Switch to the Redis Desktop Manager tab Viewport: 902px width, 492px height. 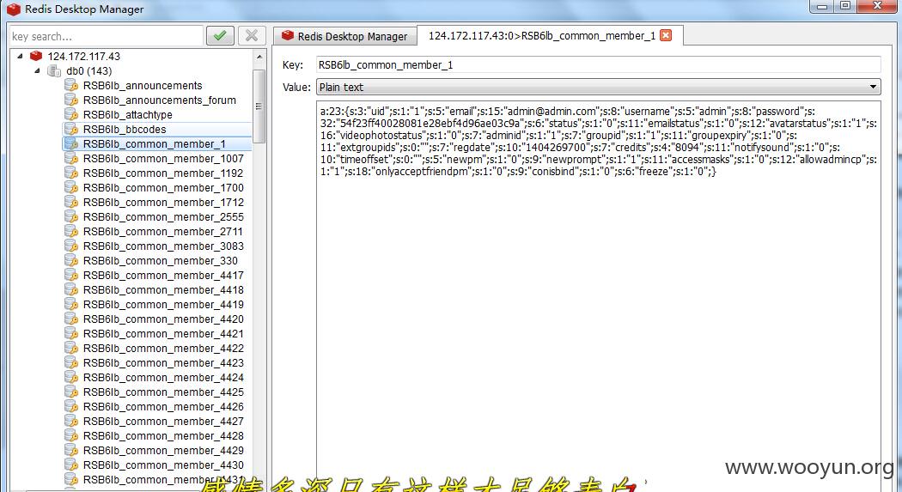pyautogui.click(x=344, y=36)
